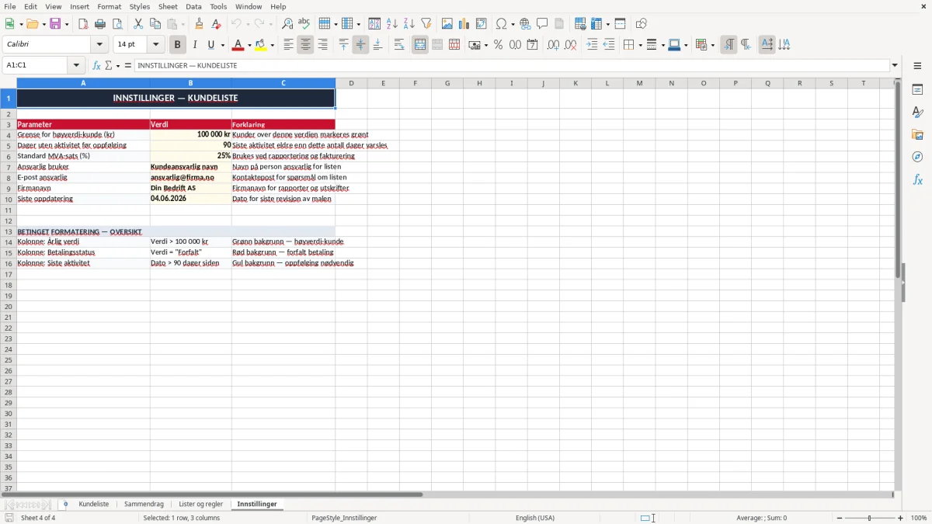Open background color dropdown arrow

point(272,45)
